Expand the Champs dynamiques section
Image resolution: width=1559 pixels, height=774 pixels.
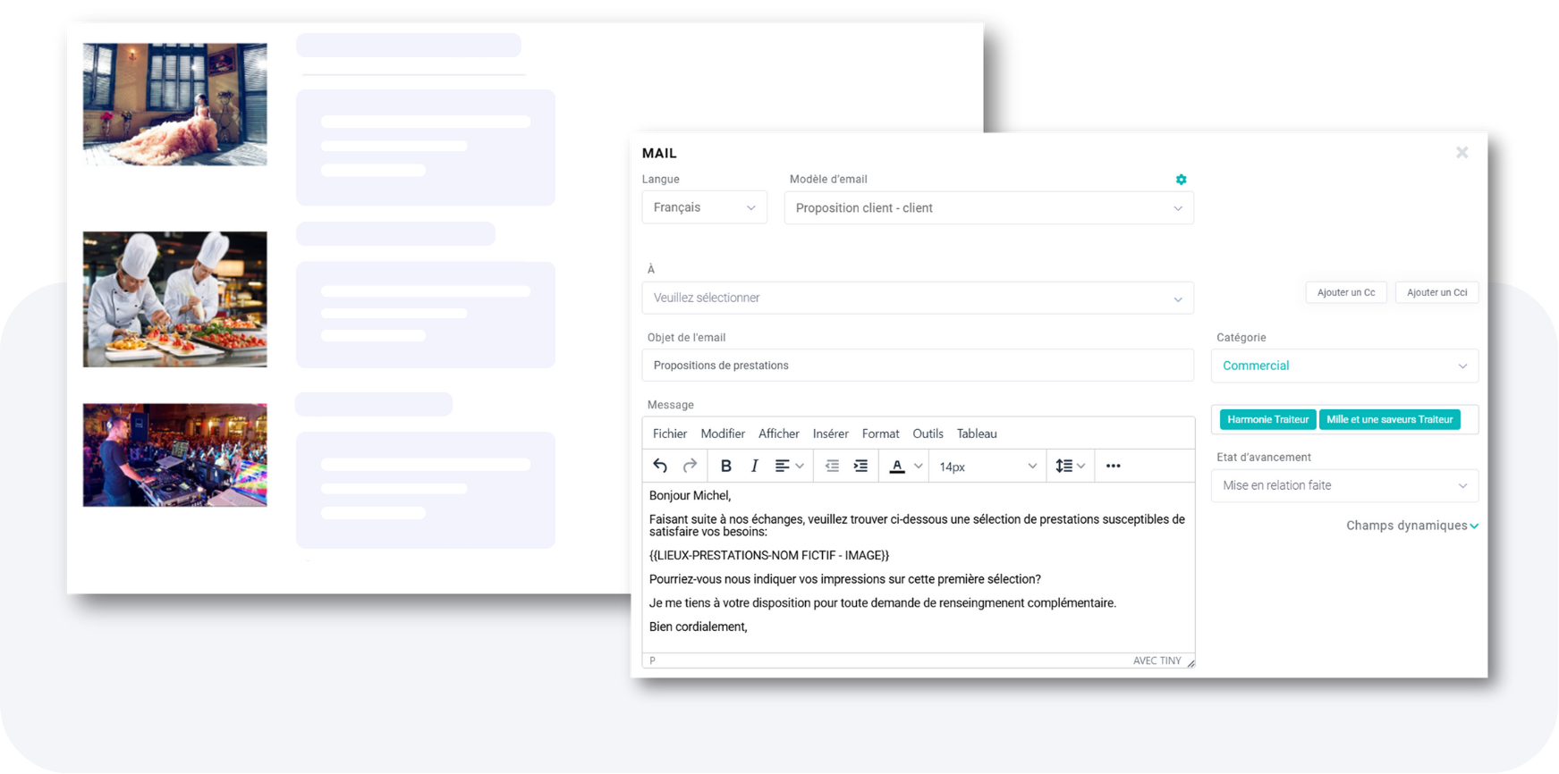pos(1411,526)
